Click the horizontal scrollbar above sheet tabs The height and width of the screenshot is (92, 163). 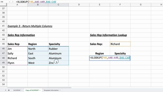click(39, 88)
